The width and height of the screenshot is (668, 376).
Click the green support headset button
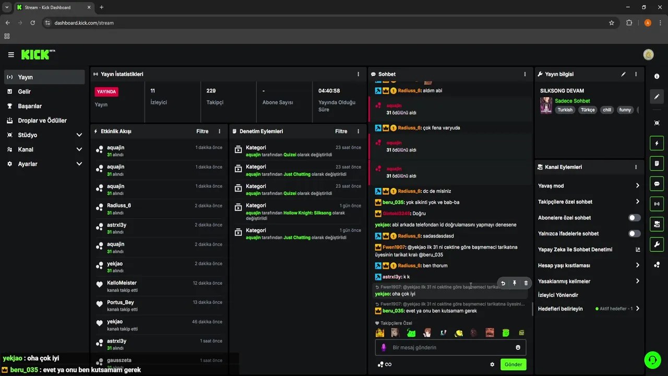click(652, 360)
